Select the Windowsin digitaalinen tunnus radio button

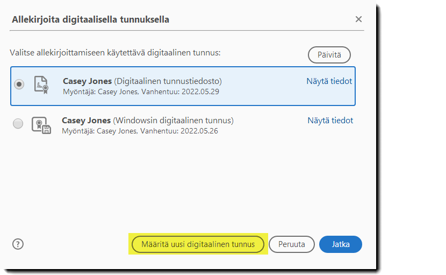[18, 124]
